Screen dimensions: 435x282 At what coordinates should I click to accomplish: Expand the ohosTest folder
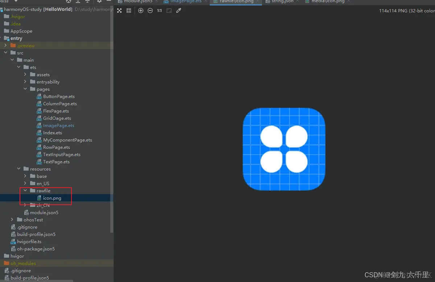point(12,220)
